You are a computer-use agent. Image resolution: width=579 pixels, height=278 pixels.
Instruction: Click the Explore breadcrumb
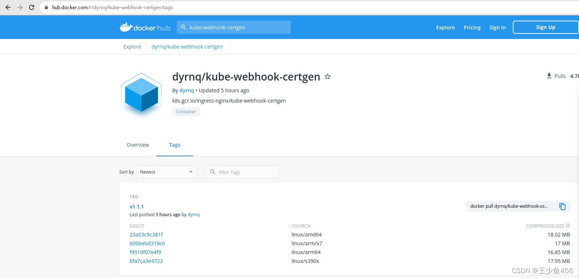[132, 47]
